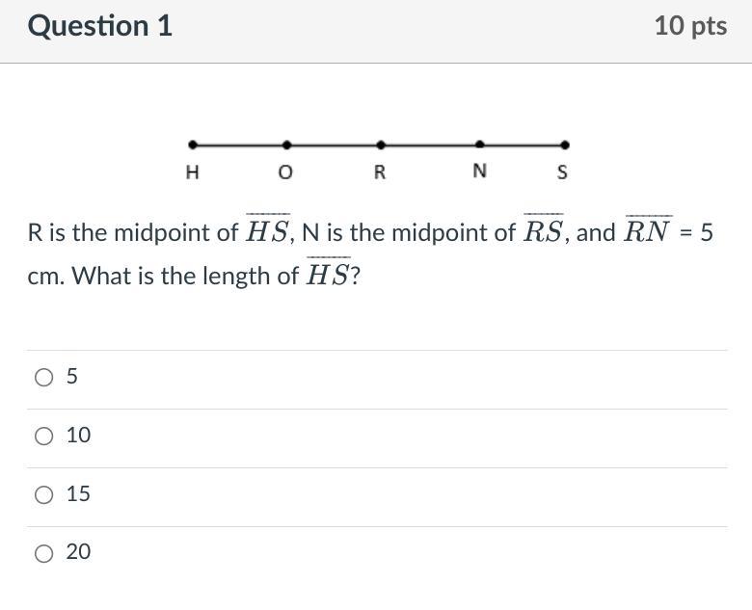Click the answer text "10"
The image size is (752, 610).
pyautogui.click(x=79, y=436)
